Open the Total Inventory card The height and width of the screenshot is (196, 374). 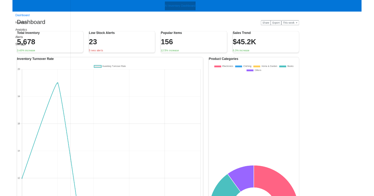tap(50, 42)
